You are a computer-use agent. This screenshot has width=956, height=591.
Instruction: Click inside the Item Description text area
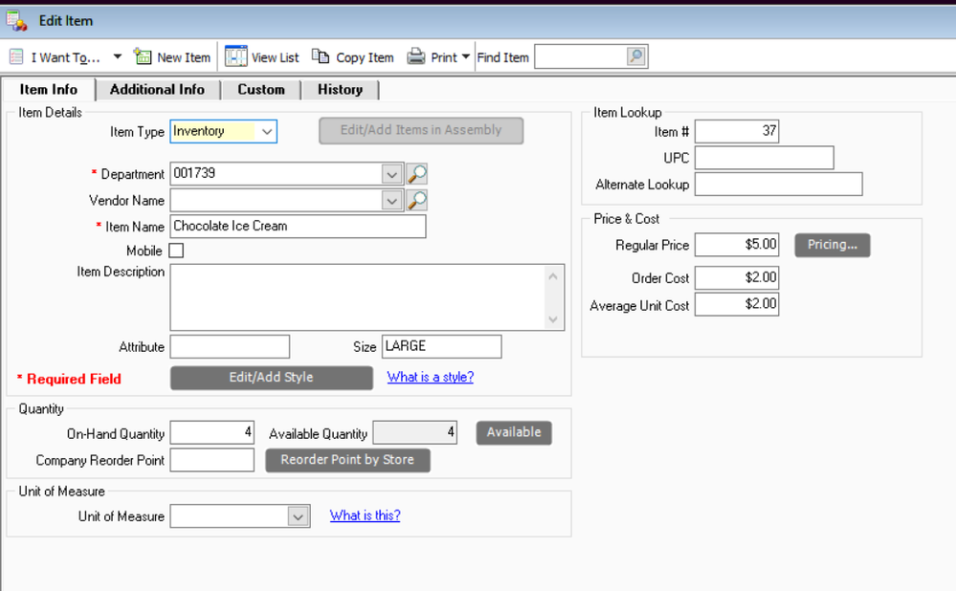pyautogui.click(x=357, y=297)
